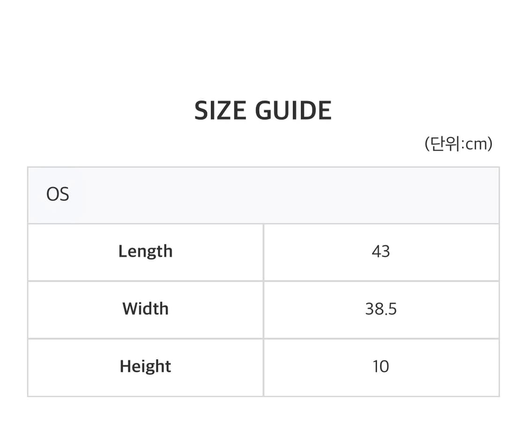
Task: Select the OS size header text
Action: coord(58,195)
